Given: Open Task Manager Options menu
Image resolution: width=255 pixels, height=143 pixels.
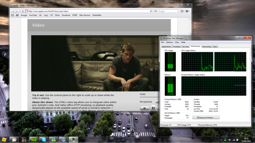Looking at the screenshot, I should 169,42.
